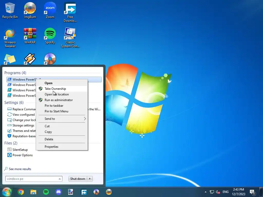Open Properties from the context menu
The width and height of the screenshot is (263, 197).
coord(62,146)
